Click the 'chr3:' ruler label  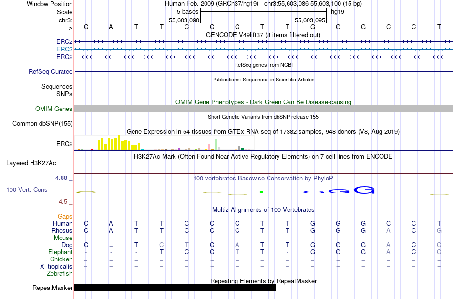[x=65, y=20]
